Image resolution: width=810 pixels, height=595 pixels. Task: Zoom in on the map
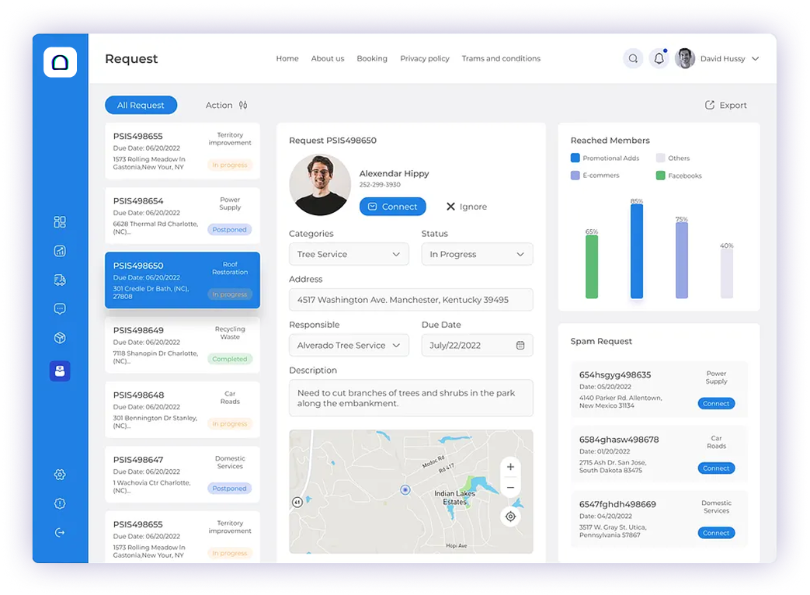click(510, 467)
